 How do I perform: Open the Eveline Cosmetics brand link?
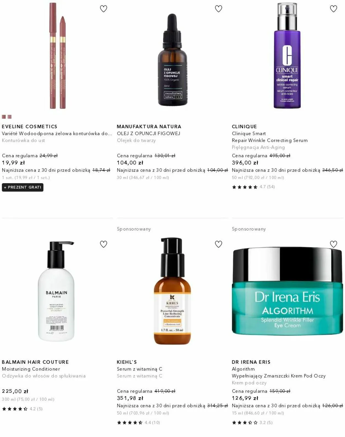30,126
